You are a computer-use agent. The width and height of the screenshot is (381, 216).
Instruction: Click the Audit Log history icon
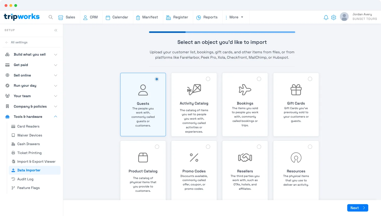(x=13, y=179)
